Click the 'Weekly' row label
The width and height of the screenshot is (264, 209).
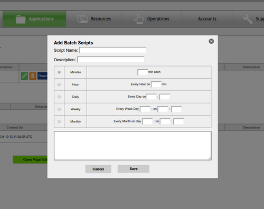click(x=76, y=109)
